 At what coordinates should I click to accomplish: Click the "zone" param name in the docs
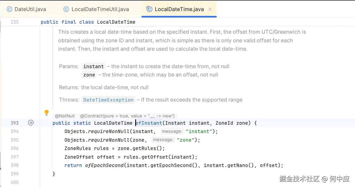pos(89,75)
